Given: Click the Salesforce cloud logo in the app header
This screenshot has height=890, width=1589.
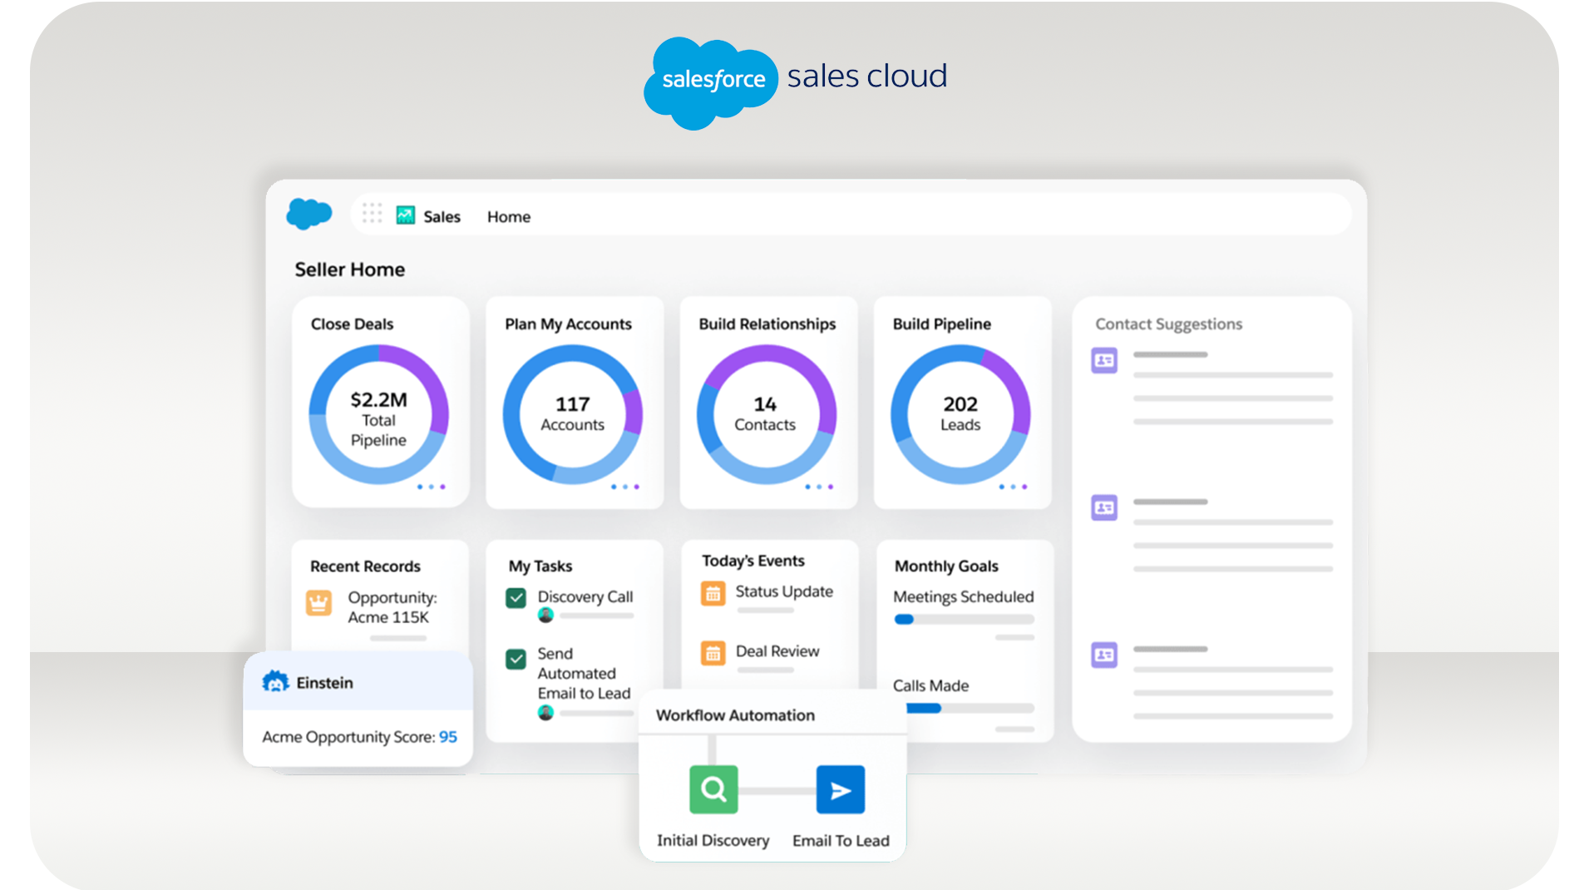Looking at the screenshot, I should [x=308, y=214].
